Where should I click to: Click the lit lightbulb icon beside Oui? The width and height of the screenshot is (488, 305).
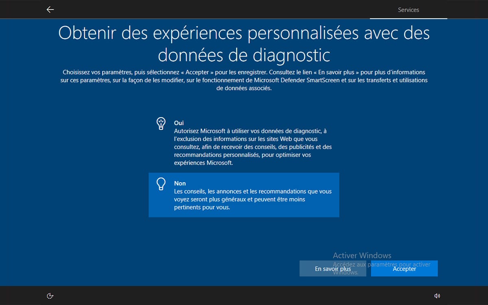(x=161, y=124)
